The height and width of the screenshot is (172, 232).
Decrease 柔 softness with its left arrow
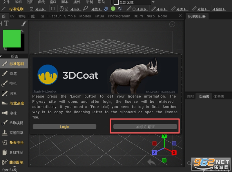[x=93, y=9]
